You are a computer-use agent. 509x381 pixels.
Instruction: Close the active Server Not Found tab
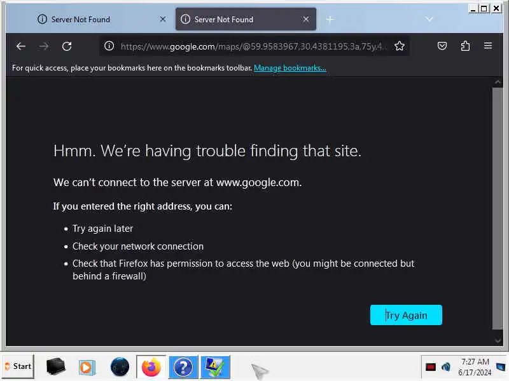click(306, 19)
